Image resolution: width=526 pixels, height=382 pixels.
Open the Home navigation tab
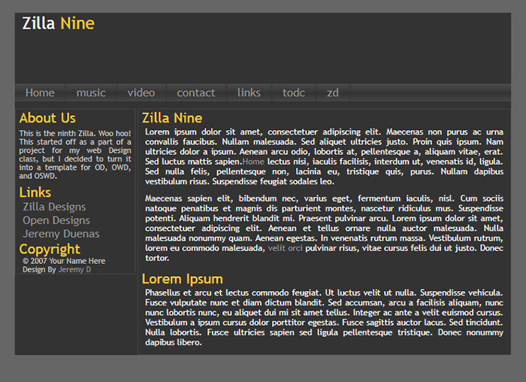(x=40, y=92)
